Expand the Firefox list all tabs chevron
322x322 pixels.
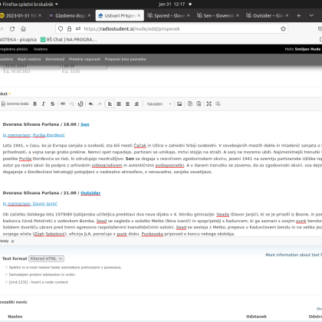(x=311, y=15)
